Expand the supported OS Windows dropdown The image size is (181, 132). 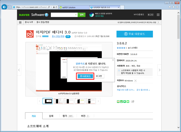pos(135,81)
